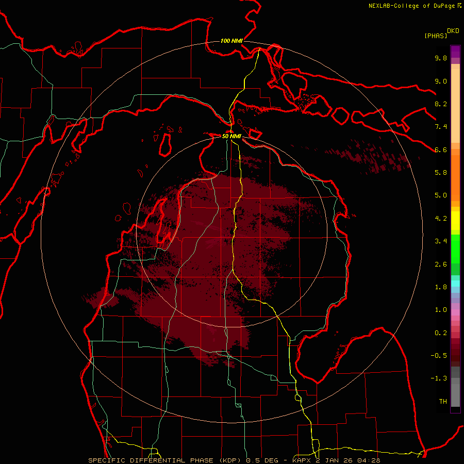Screen dimensions: 464x464
Task: Pick the purple top color bar segment
Action: coord(455,52)
